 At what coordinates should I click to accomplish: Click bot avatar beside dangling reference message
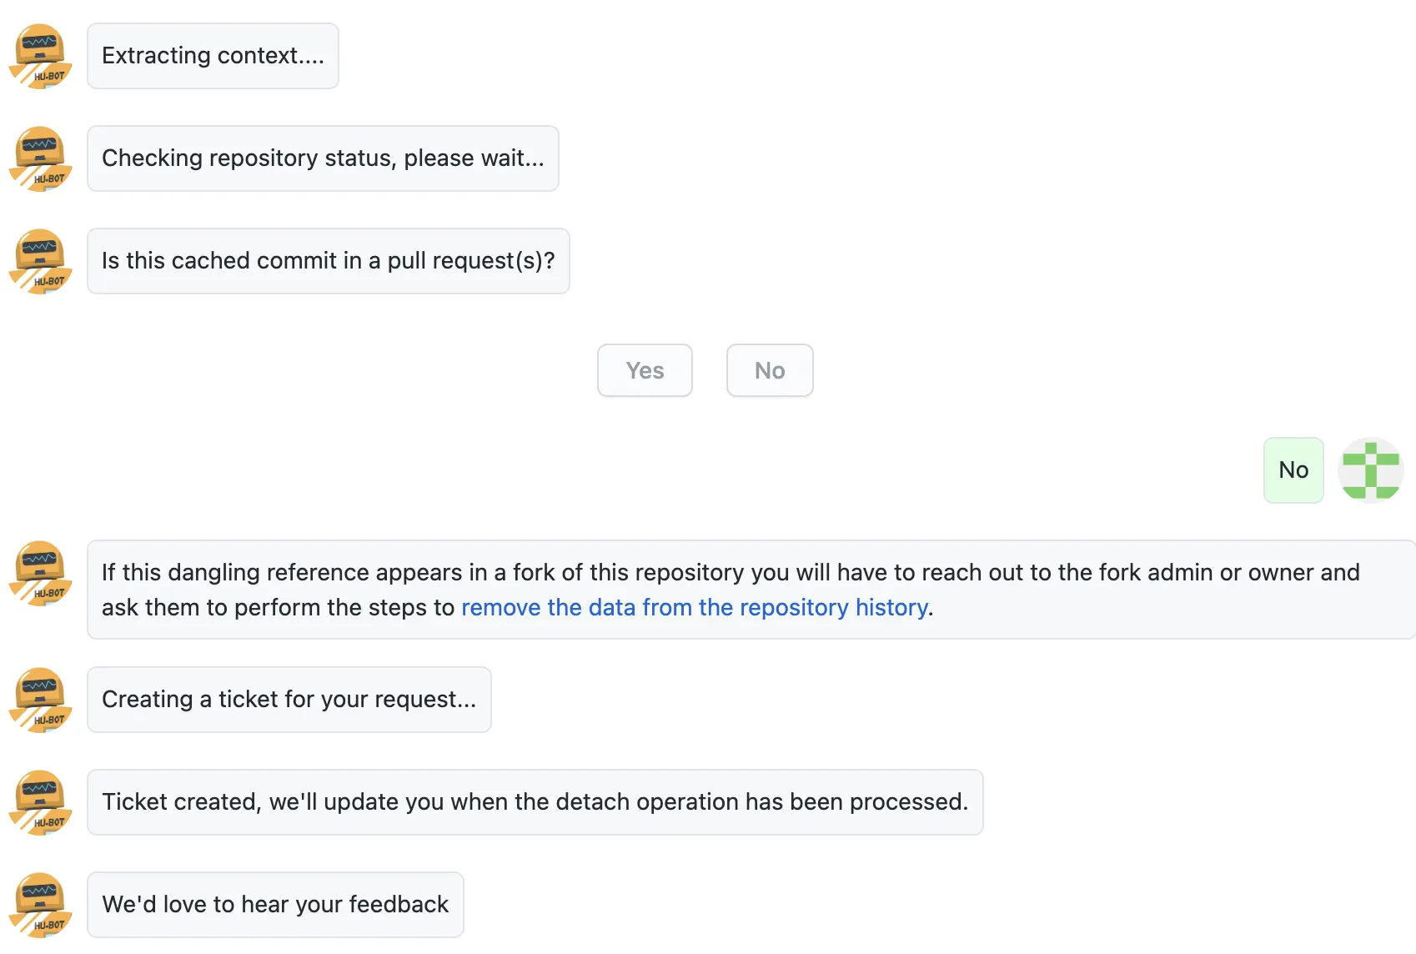tap(40, 573)
